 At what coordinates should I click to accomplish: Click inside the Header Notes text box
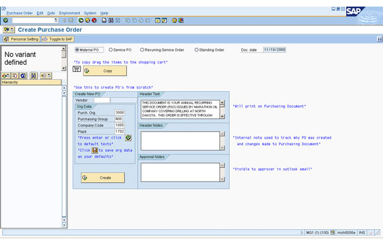[180, 141]
